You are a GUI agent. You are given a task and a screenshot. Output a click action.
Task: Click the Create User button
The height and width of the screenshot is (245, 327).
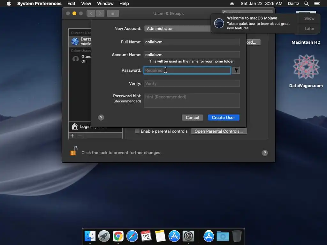point(224,117)
